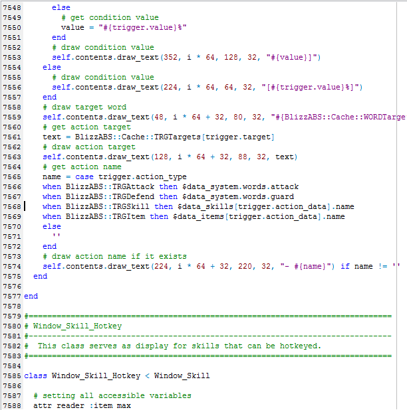The height and width of the screenshot is (410, 407).
Task: Click the 'else' keyword on line 7570
Action: click(x=52, y=226)
